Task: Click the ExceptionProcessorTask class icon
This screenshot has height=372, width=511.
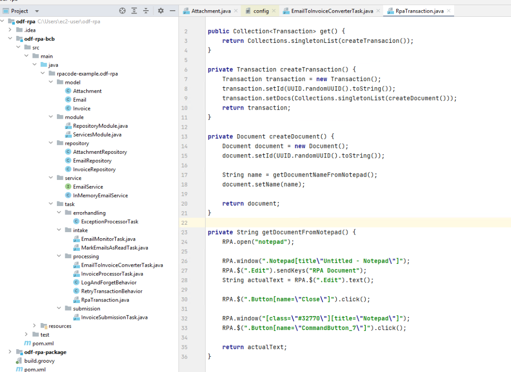Action: [76, 221]
